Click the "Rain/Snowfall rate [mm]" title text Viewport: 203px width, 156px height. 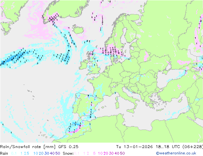coord(28,147)
